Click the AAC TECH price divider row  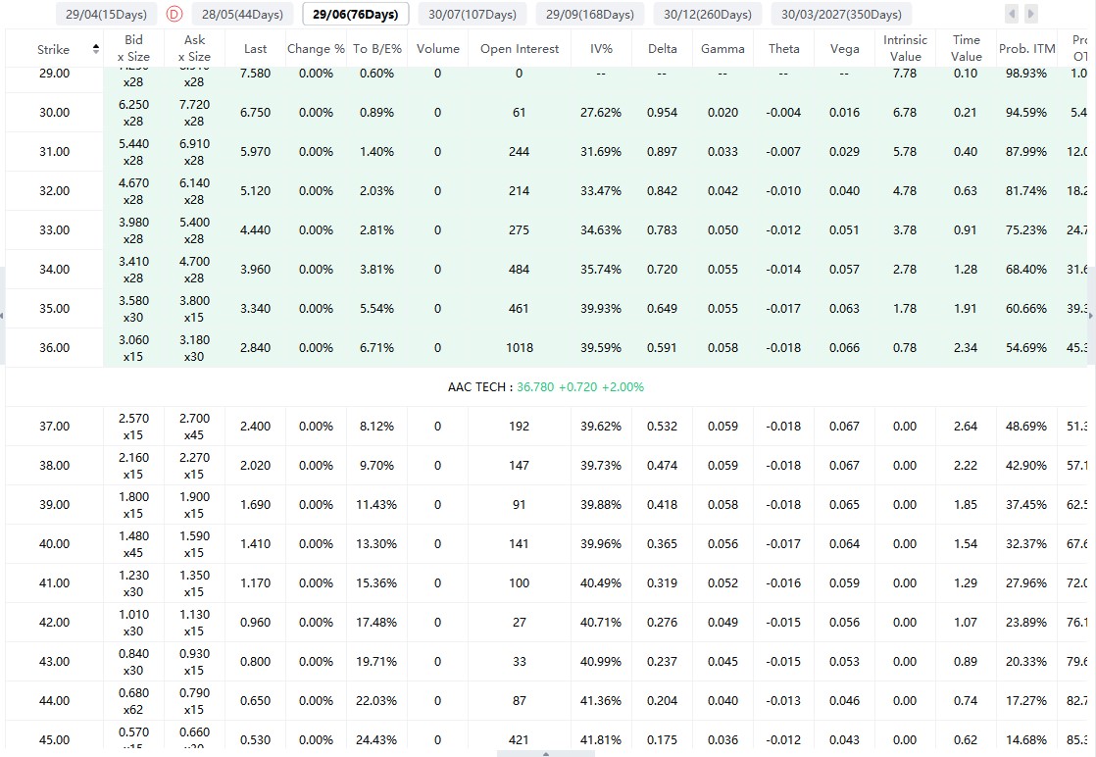(546, 387)
